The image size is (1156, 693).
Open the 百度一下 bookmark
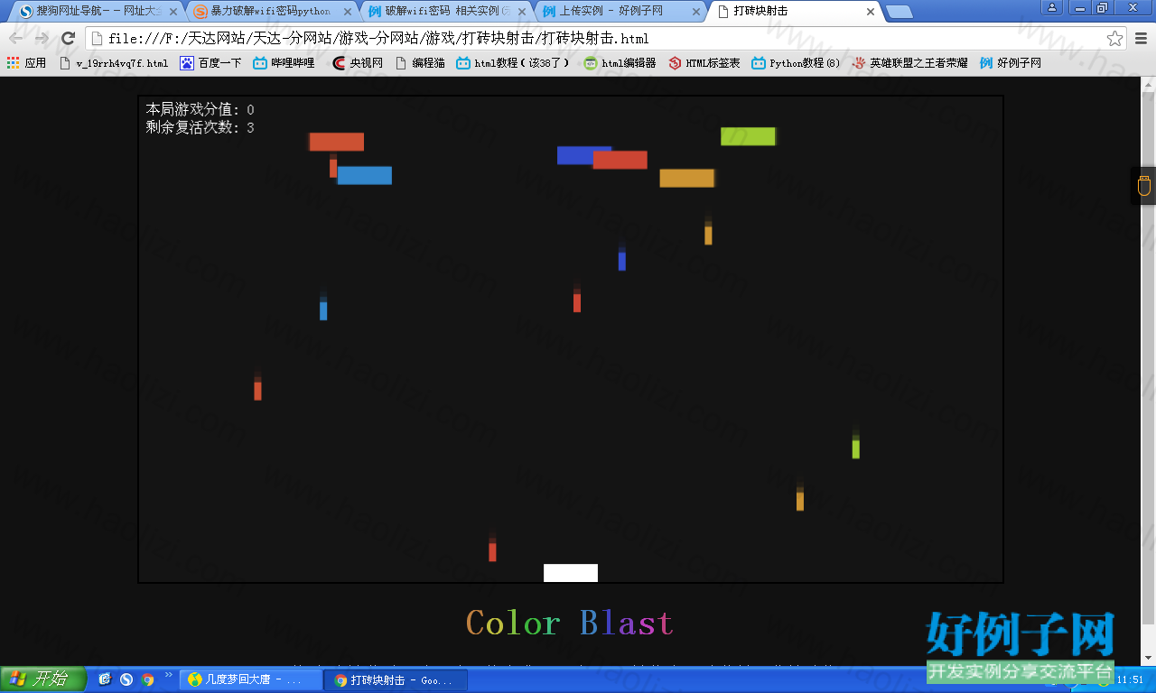(x=210, y=63)
